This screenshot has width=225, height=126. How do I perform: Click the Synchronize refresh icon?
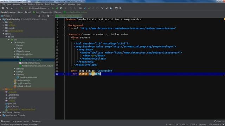(7, 8)
